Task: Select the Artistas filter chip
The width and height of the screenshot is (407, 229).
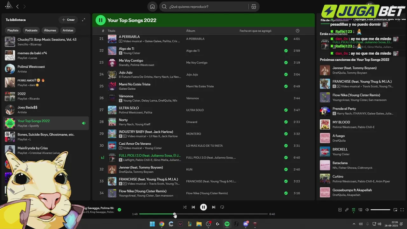Action: [68, 30]
